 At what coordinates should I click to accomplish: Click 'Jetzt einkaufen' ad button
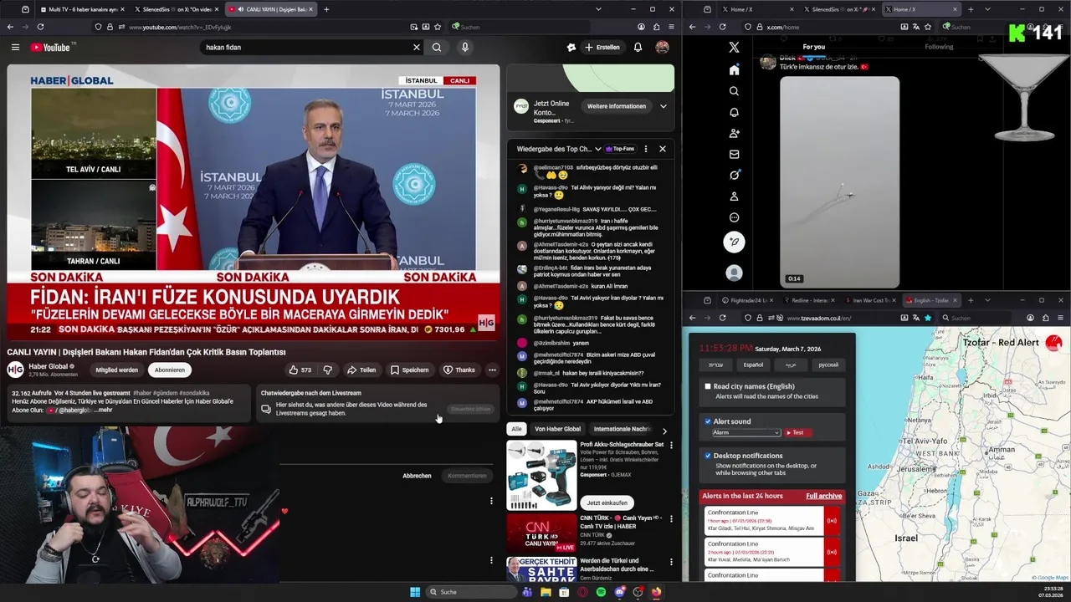click(607, 503)
